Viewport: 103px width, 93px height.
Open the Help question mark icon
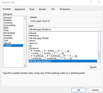[x=90, y=2]
